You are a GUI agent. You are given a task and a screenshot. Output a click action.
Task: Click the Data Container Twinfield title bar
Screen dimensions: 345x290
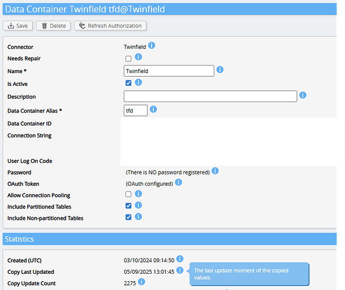click(170, 9)
